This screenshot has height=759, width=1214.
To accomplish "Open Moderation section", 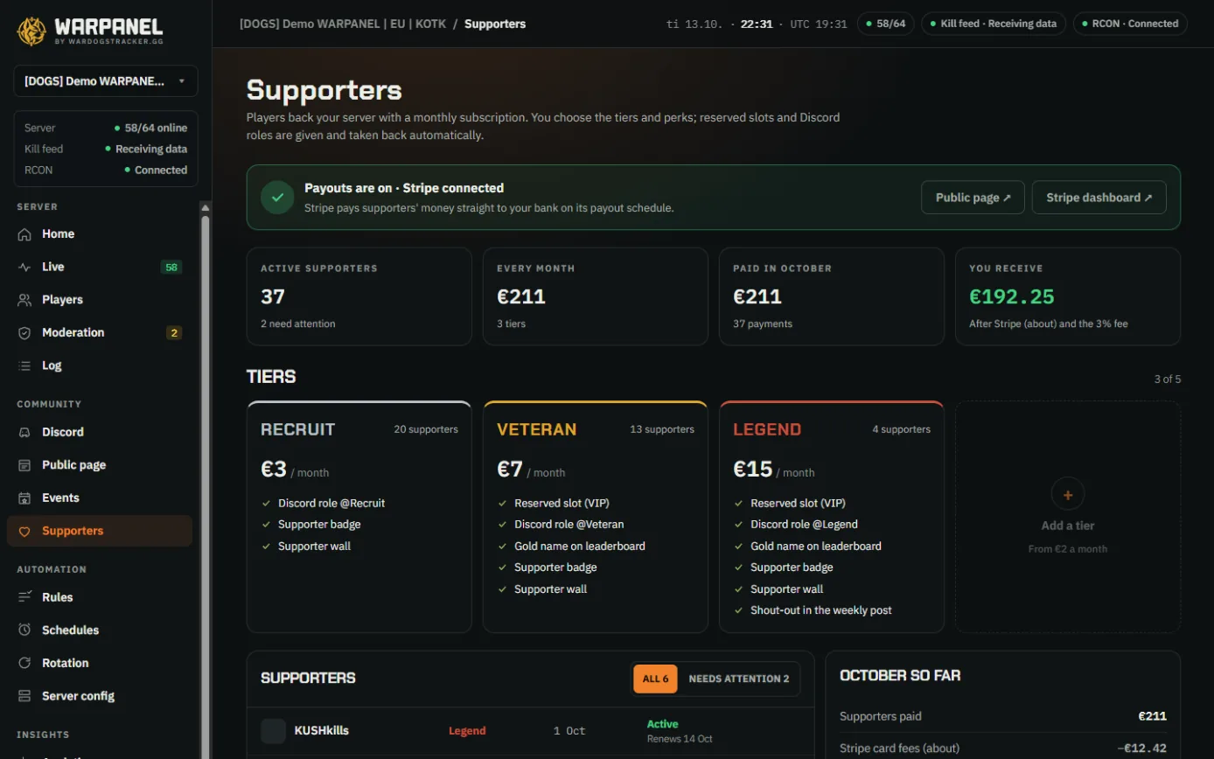I will pos(100,333).
